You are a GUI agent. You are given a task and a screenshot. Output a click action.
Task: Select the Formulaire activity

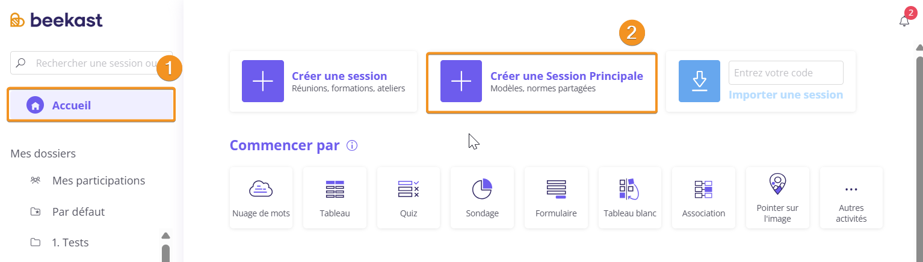556,198
